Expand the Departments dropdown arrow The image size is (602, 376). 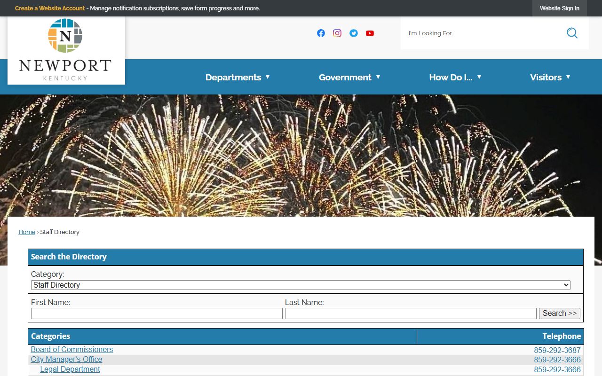click(268, 77)
